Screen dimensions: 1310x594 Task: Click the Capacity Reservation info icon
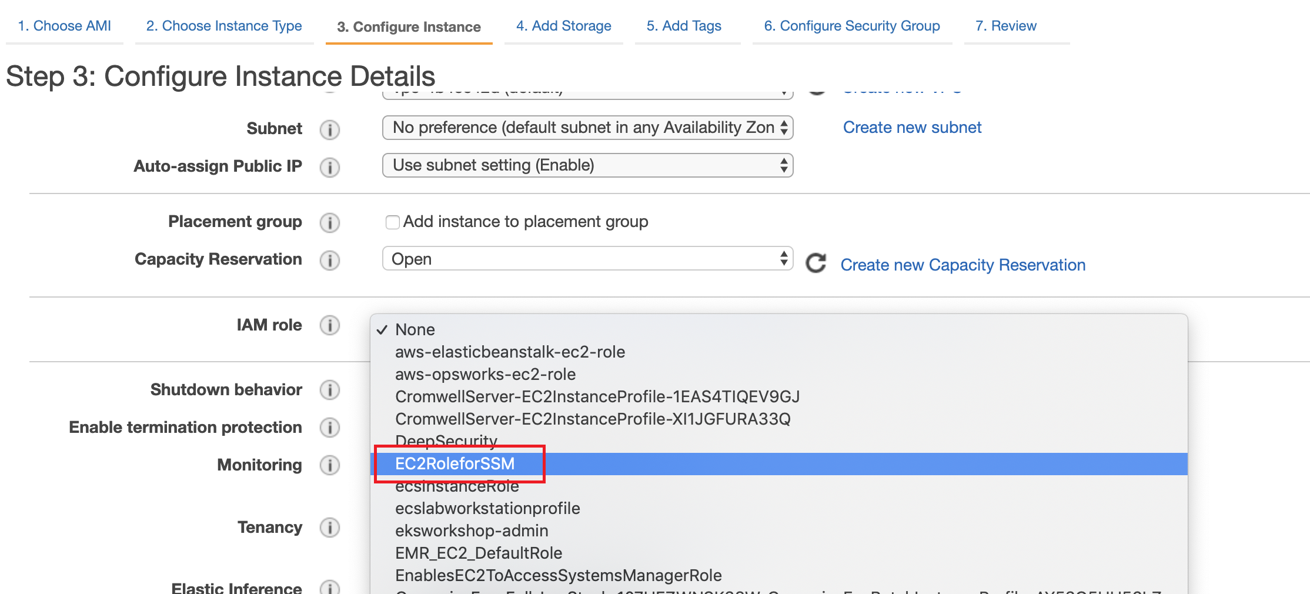pyautogui.click(x=329, y=260)
